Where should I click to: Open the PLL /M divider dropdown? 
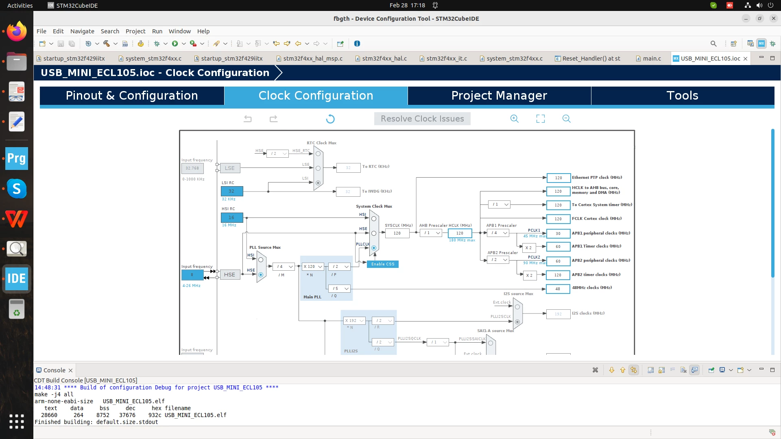point(284,267)
